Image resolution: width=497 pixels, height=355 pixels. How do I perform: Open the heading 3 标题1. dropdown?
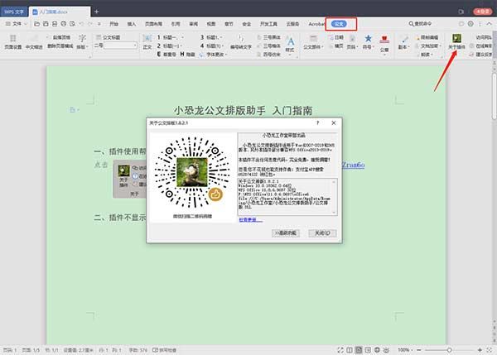(211, 37)
